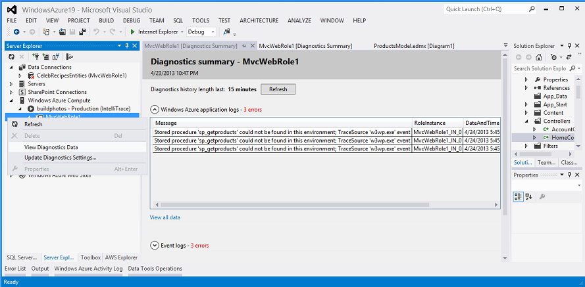Collapse Windows Azure application logs section
The width and height of the screenshot is (585, 287).
coord(154,110)
